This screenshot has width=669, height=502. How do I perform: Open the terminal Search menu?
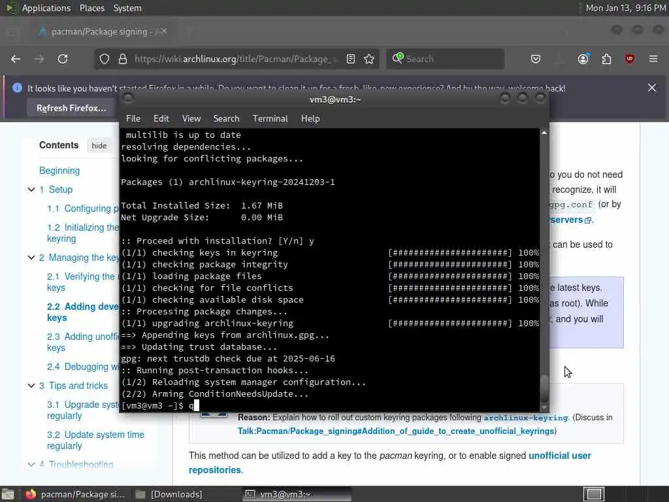click(x=226, y=119)
